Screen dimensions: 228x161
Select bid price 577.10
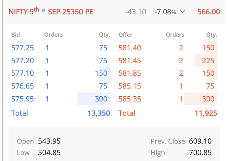(x=22, y=73)
